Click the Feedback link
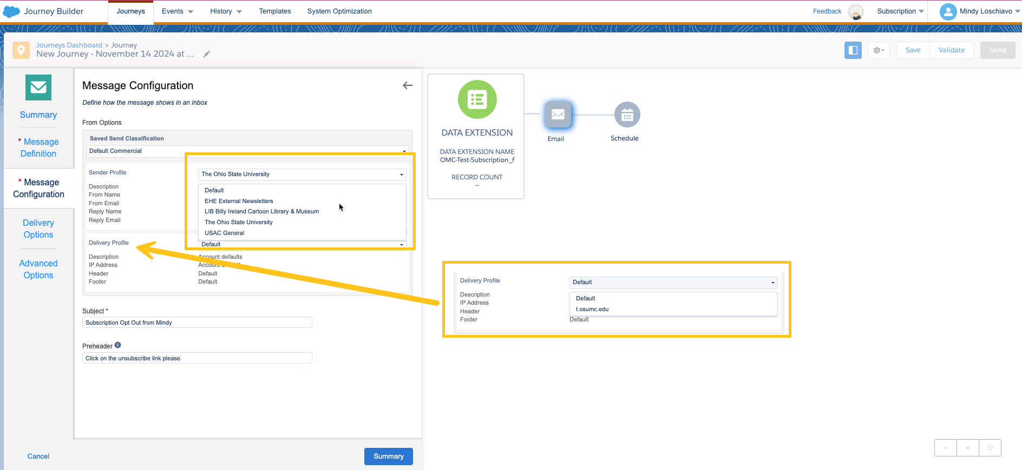1022x470 pixels. [x=827, y=11]
